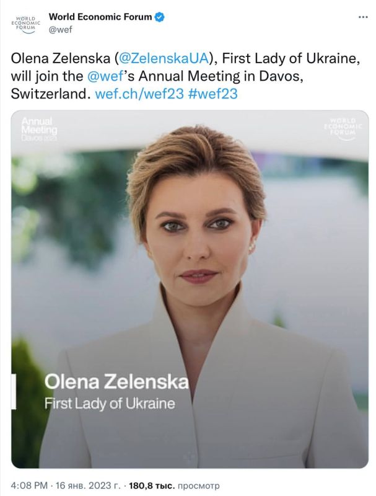Click the Olena Zelenska caption on the image
This screenshot has width=376, height=496.
tap(116, 381)
